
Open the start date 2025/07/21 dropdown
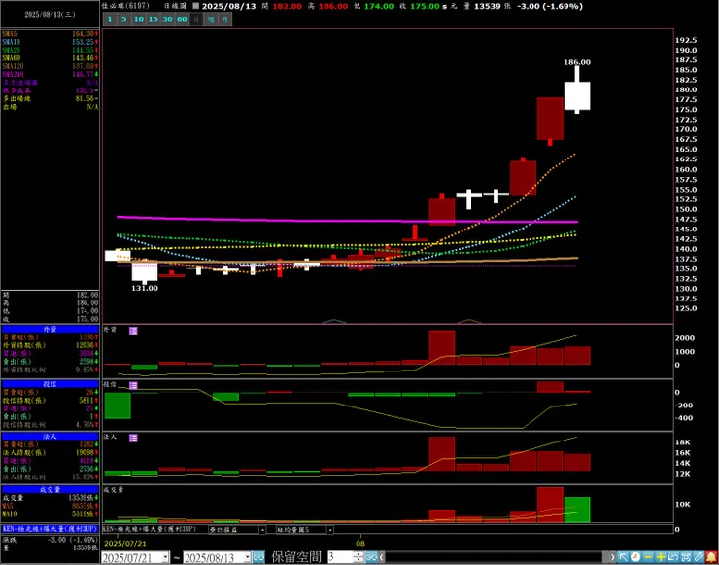pos(165,557)
